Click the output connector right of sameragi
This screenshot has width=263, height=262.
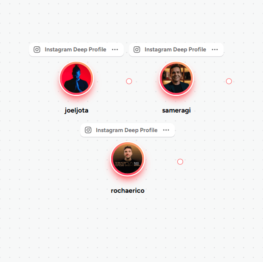[229, 81]
